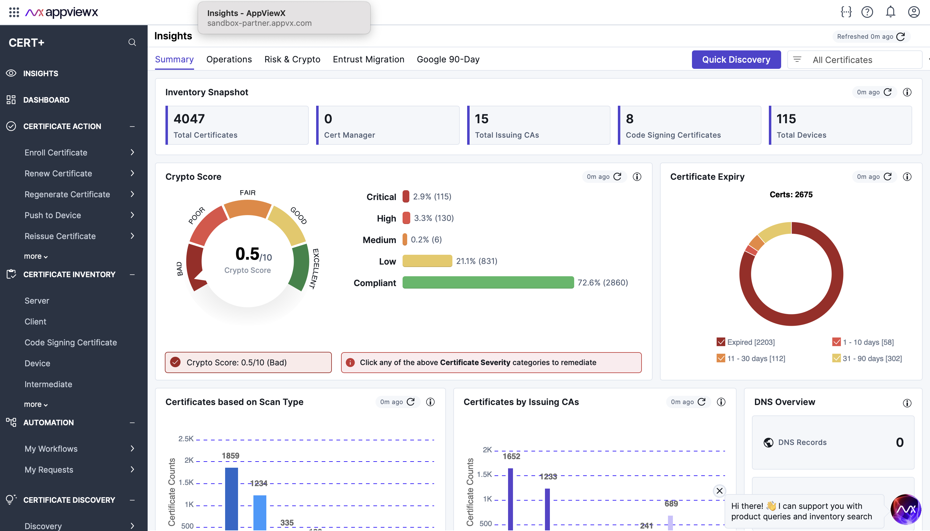The height and width of the screenshot is (531, 930).
Task: Open the Google 90-Day tab
Action: [x=448, y=59]
